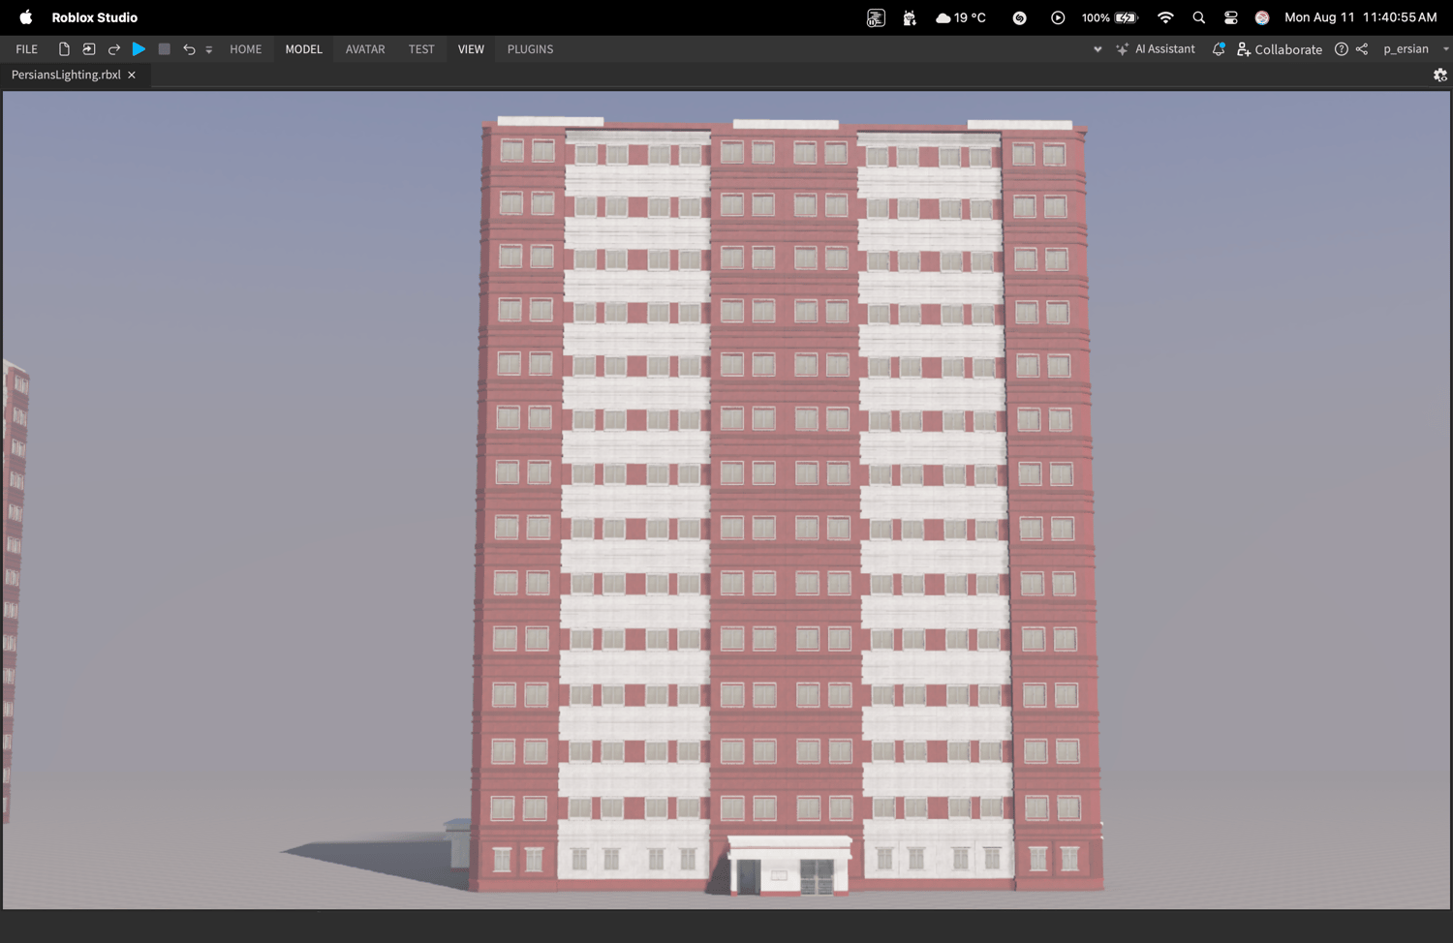Click the gray Stop button
1453x943 pixels.
165,49
